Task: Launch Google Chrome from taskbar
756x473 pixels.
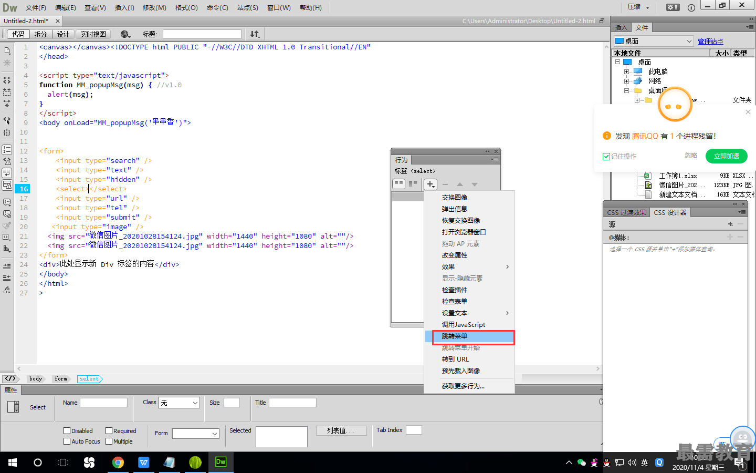Action: pyautogui.click(x=118, y=462)
